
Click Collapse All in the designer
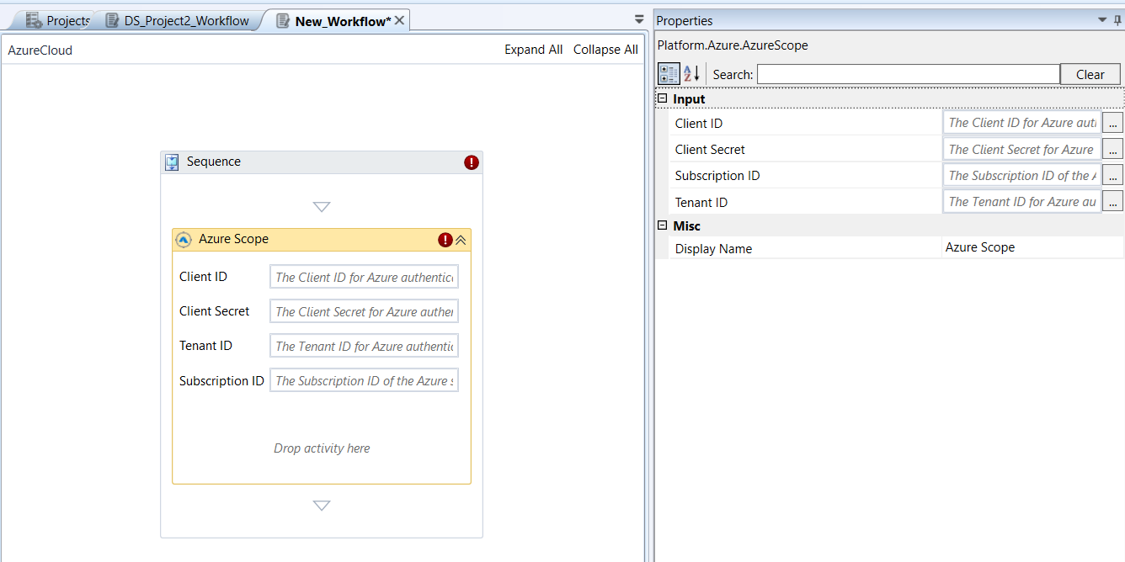point(605,50)
